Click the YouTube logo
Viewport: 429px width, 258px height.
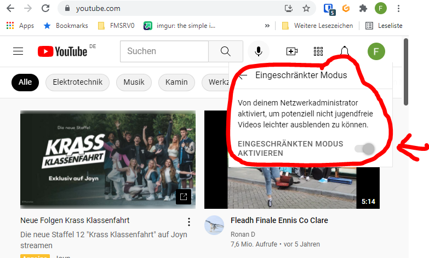click(x=62, y=51)
